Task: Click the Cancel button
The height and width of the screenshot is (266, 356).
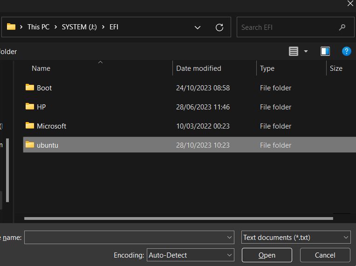Action: pyautogui.click(x=325, y=255)
